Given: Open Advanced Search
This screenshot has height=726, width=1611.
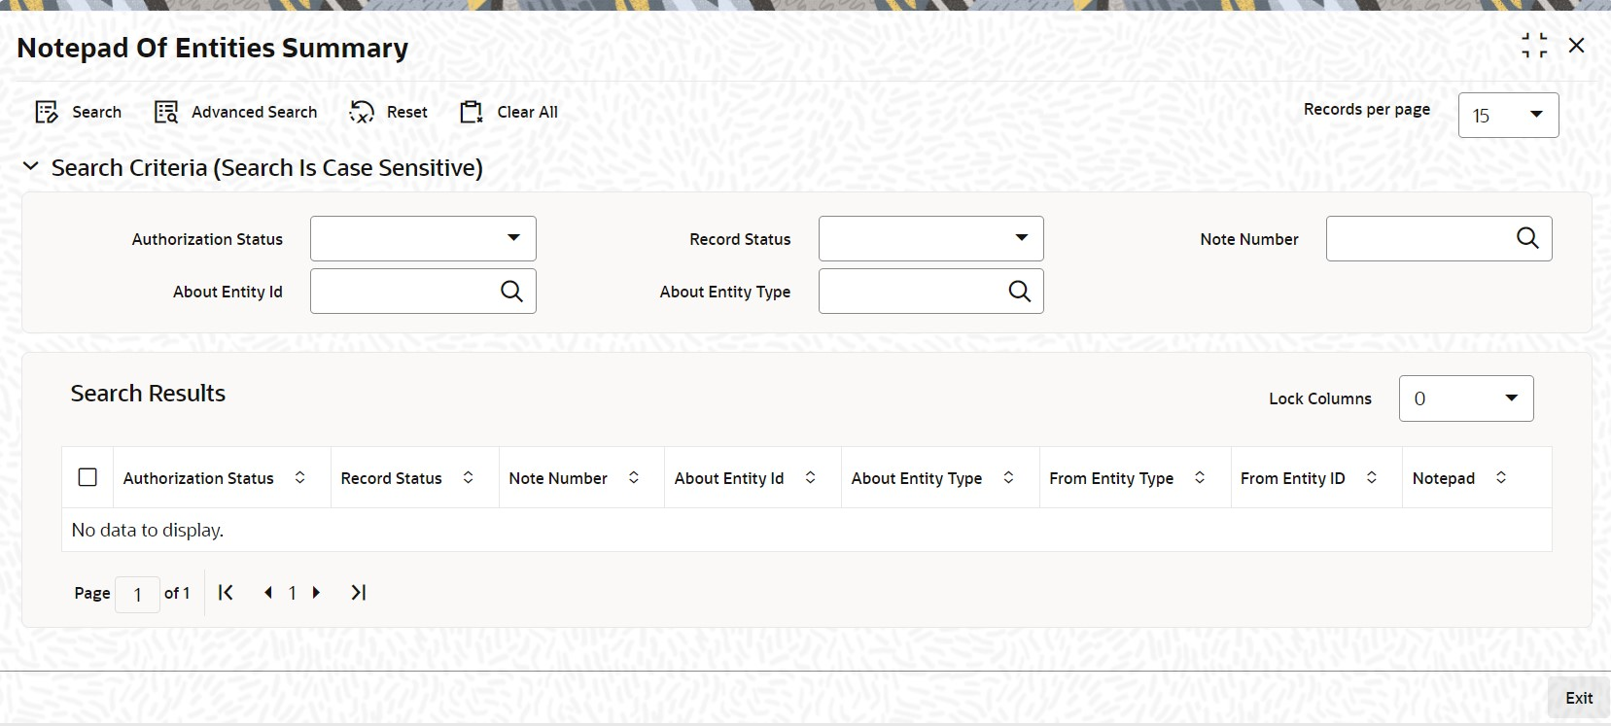Looking at the screenshot, I should pos(236,113).
